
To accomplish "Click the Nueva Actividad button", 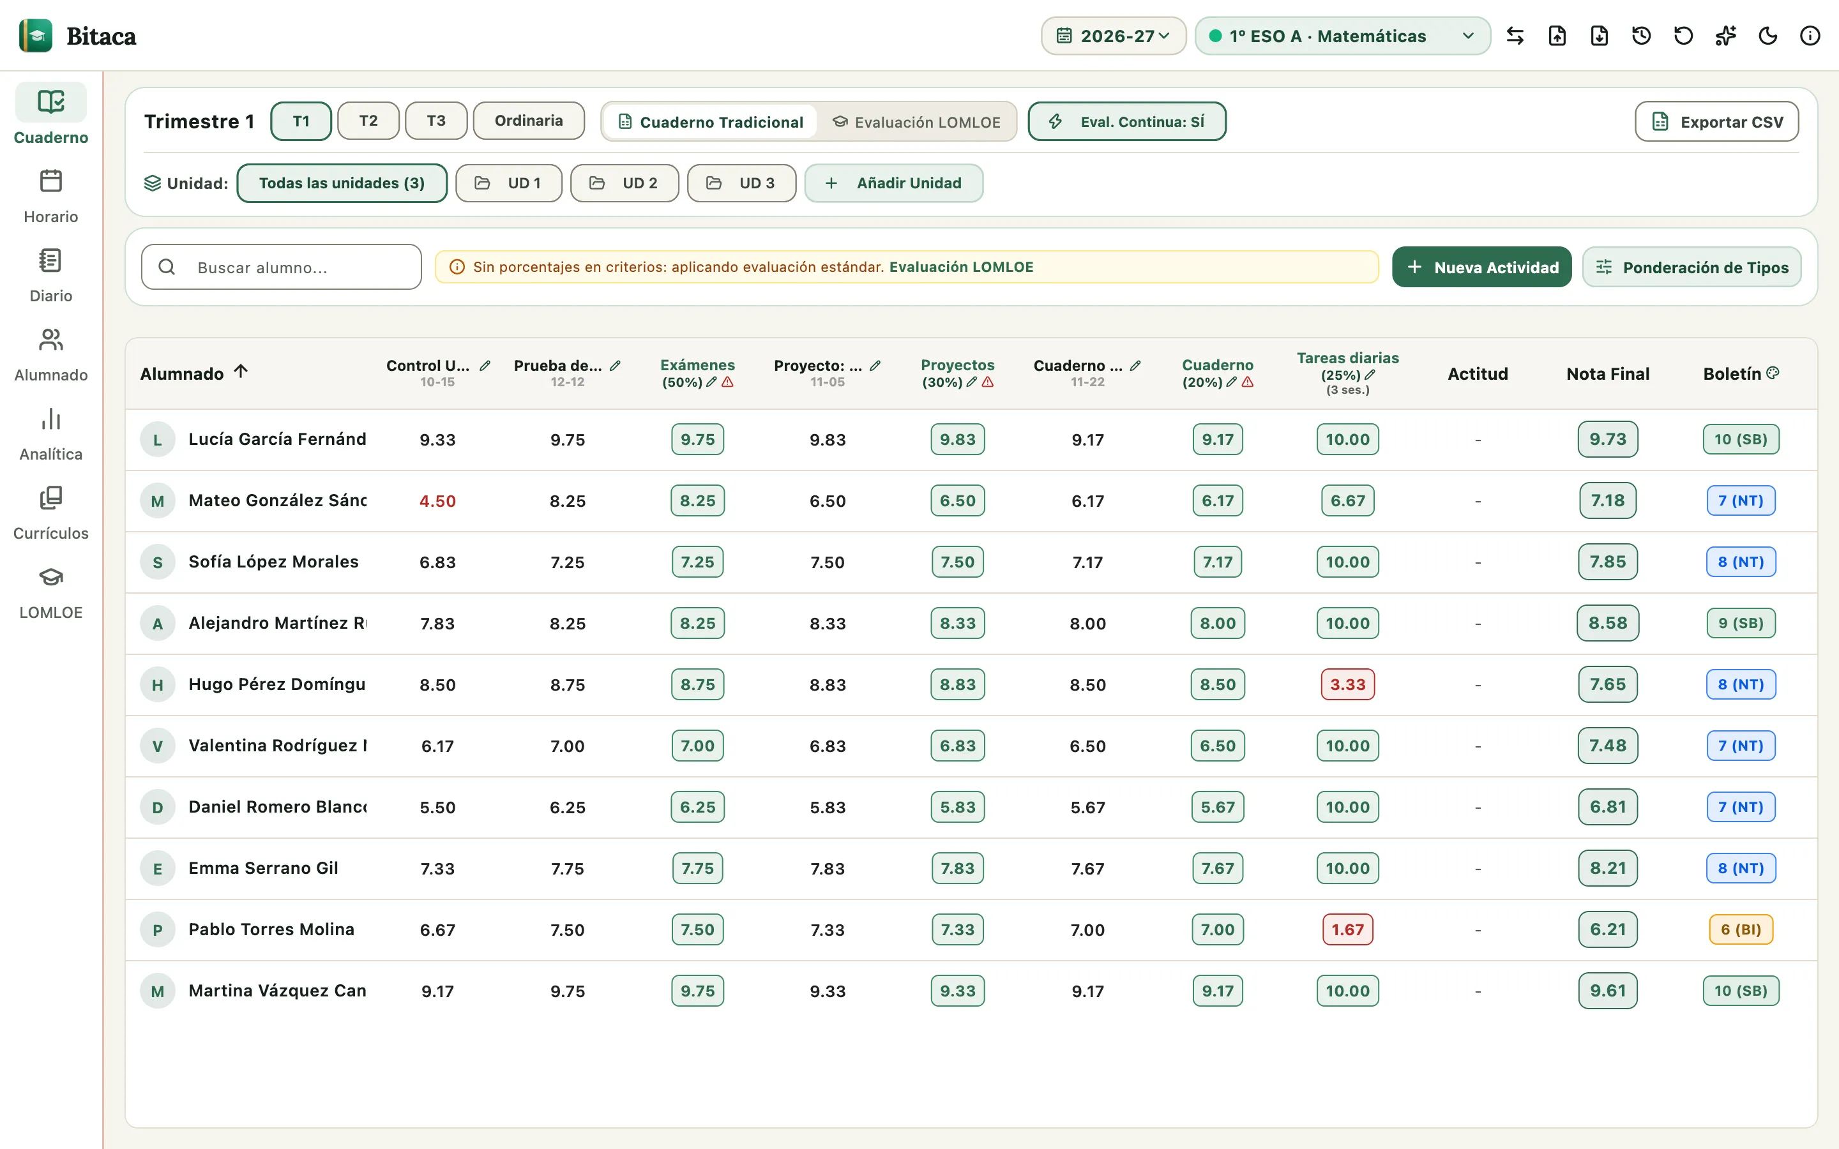I will tap(1482, 267).
